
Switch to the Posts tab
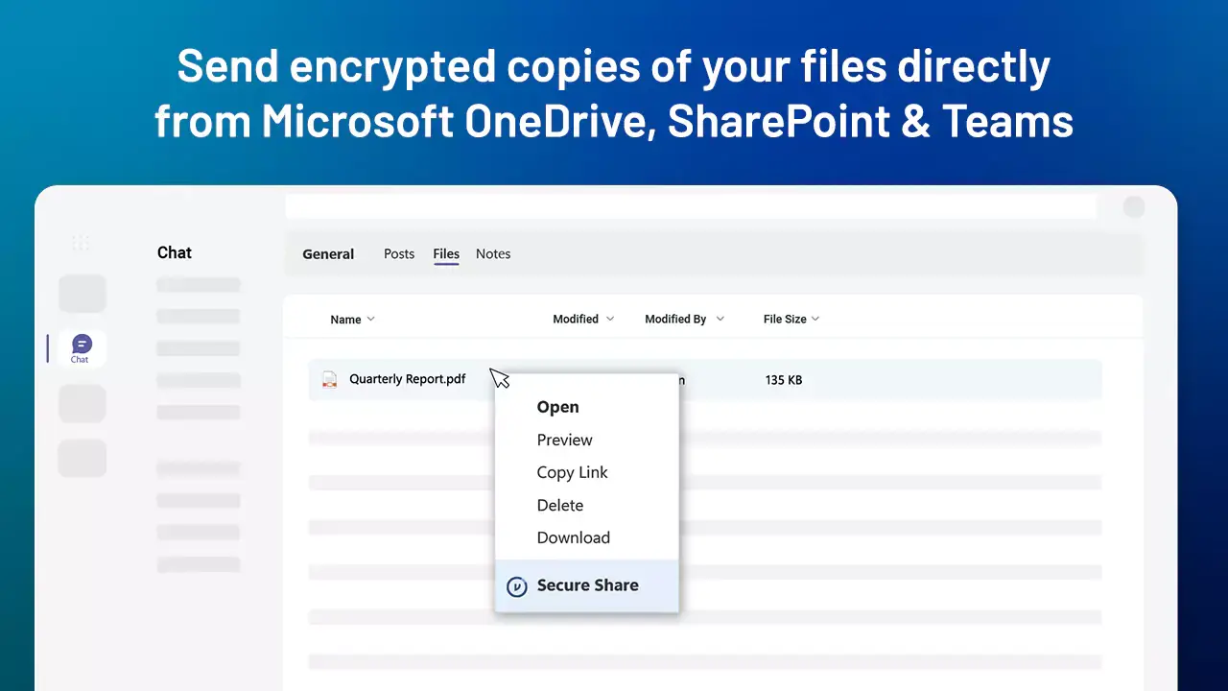point(399,254)
